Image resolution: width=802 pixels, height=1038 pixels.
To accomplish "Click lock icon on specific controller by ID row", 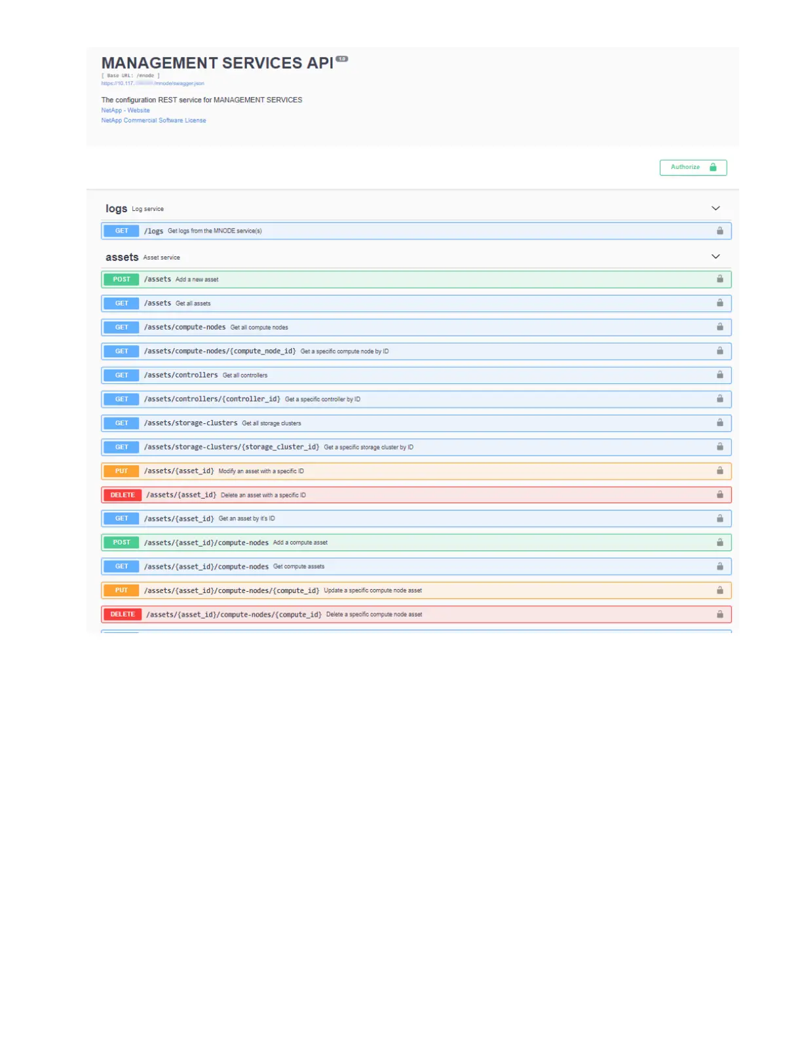I will pos(719,399).
